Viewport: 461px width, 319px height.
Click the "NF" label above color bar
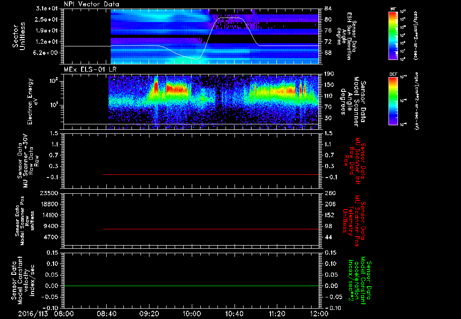[x=393, y=9]
